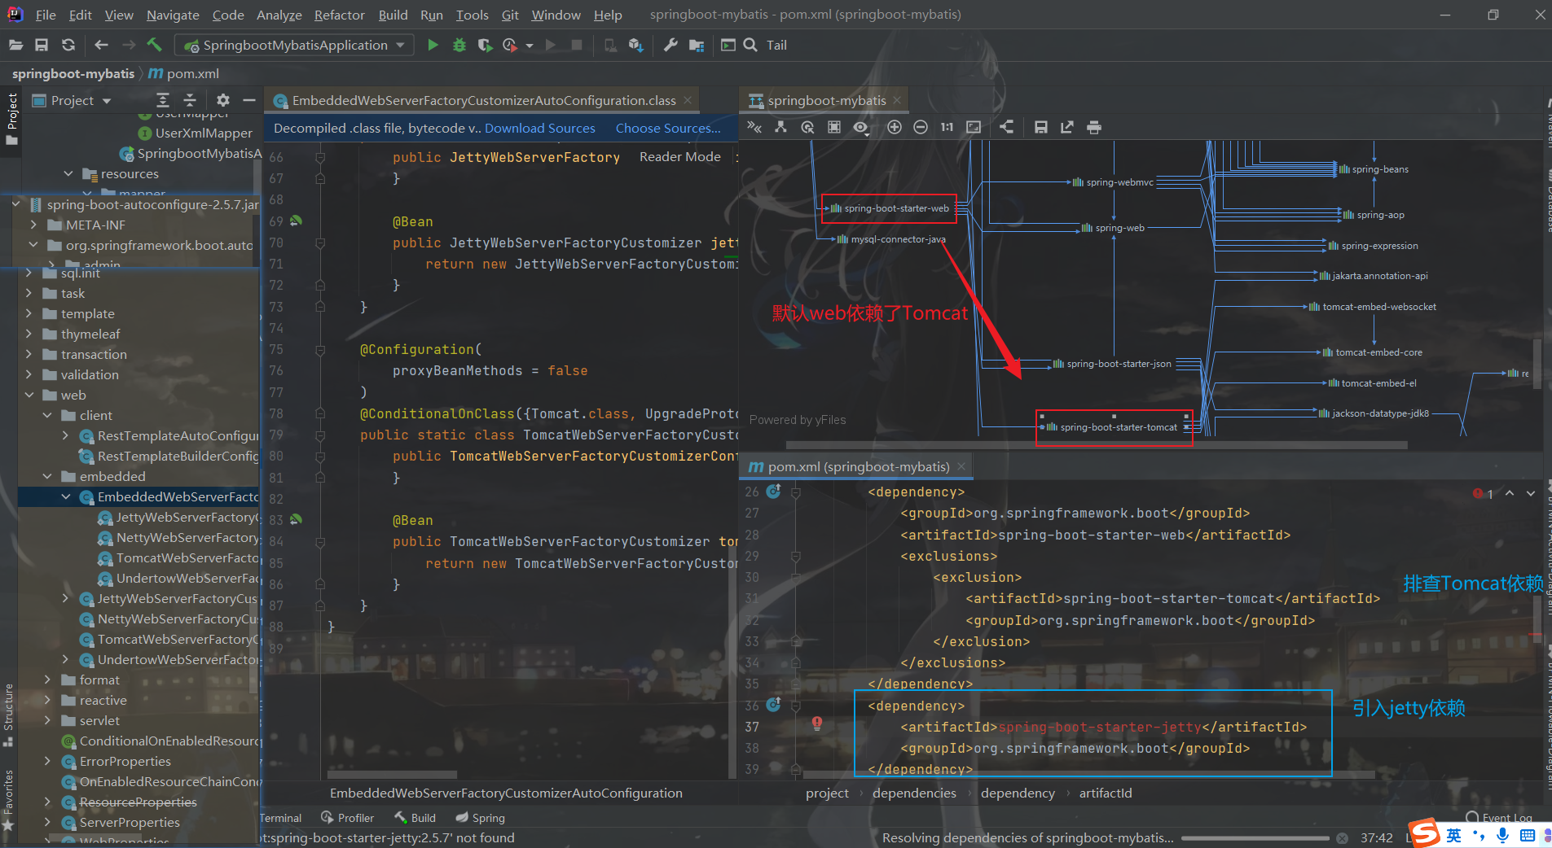The image size is (1552, 848).
Task: Toggle the Build tool window
Action: point(415,818)
